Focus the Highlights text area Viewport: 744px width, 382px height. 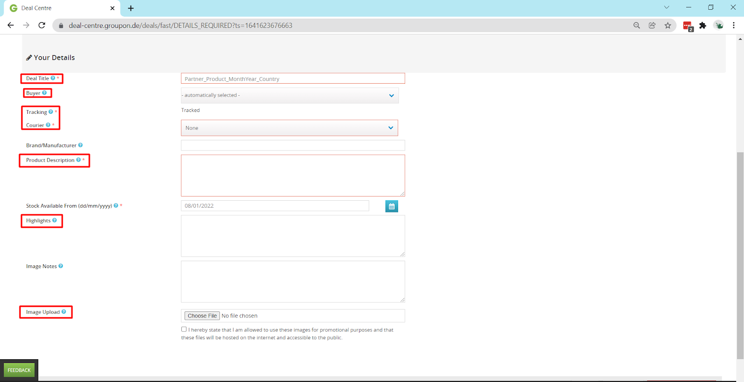[293, 236]
